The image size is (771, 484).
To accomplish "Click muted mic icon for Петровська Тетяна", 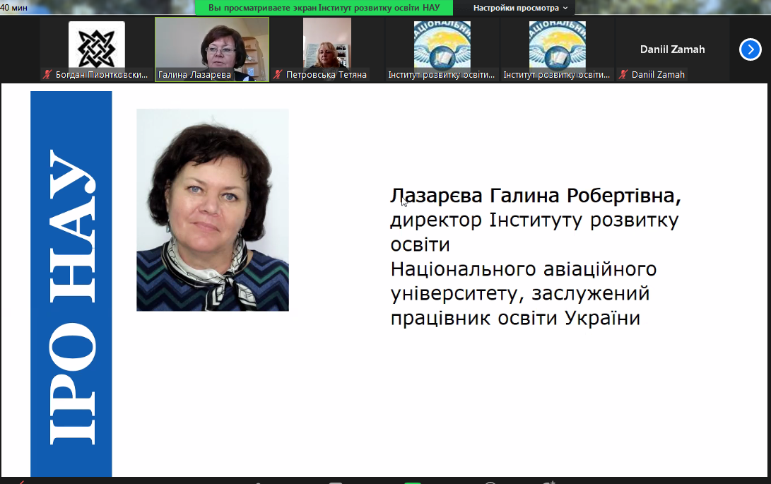I will (x=278, y=75).
